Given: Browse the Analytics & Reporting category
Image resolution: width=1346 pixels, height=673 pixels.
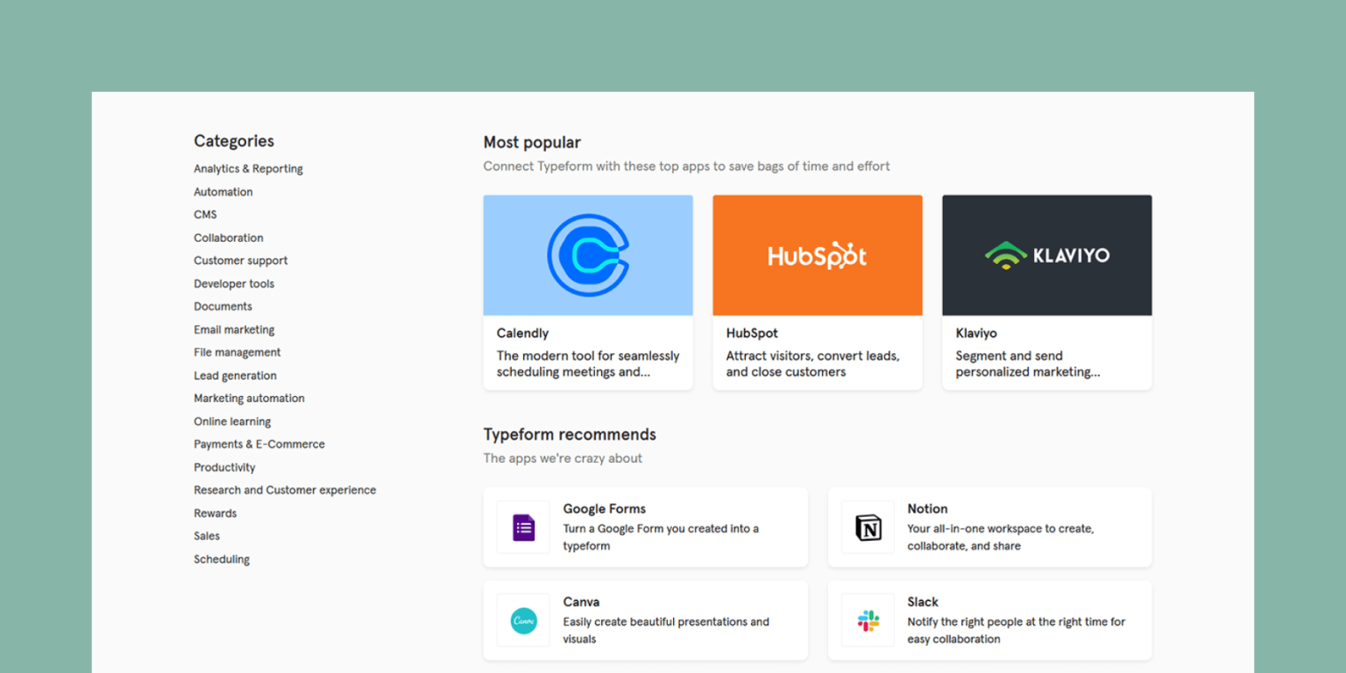Looking at the screenshot, I should 248,168.
